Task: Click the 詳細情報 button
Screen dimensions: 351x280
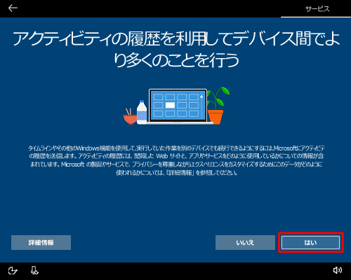Action: coord(41,243)
